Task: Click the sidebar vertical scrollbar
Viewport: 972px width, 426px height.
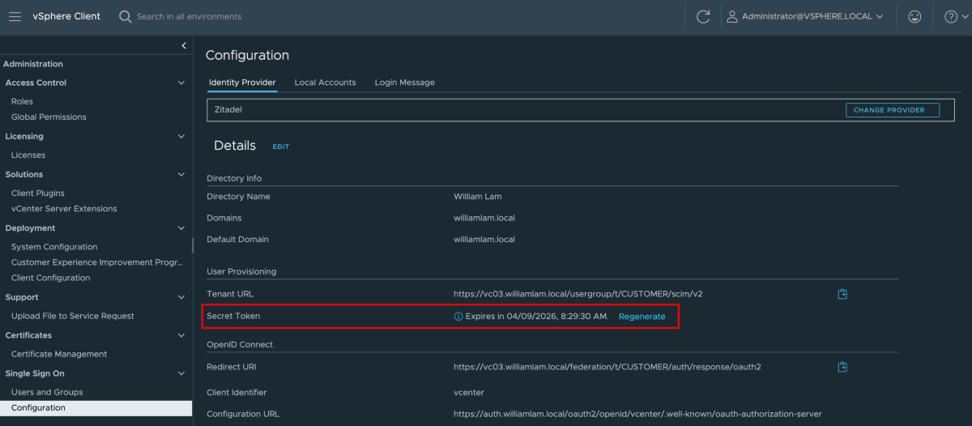Action: [x=192, y=245]
